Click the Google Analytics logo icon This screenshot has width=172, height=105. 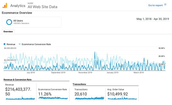(5, 5)
